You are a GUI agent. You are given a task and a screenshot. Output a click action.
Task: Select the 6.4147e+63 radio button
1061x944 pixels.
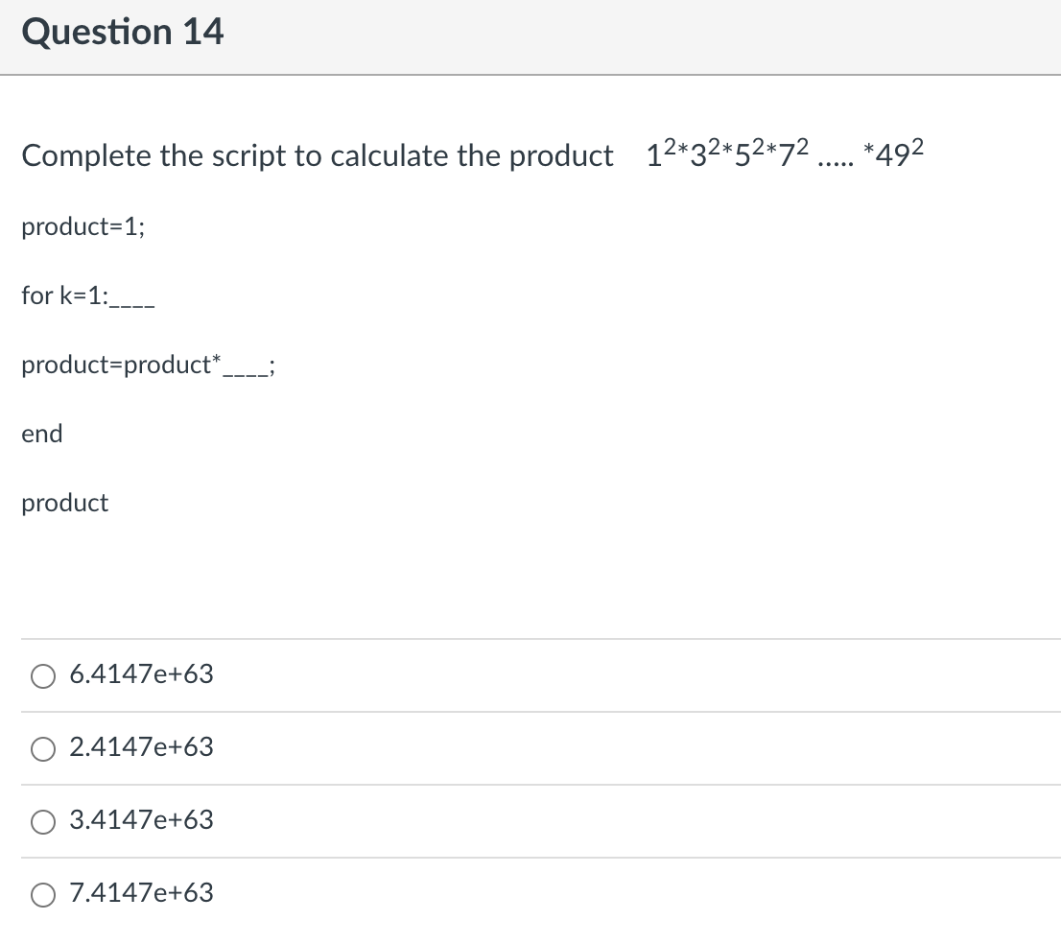(43, 675)
